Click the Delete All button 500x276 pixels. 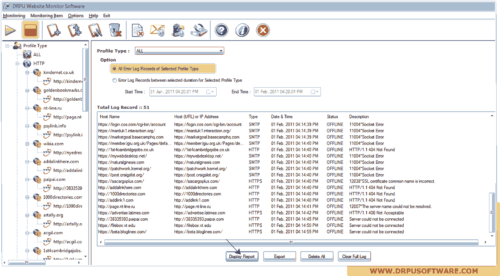317,256
